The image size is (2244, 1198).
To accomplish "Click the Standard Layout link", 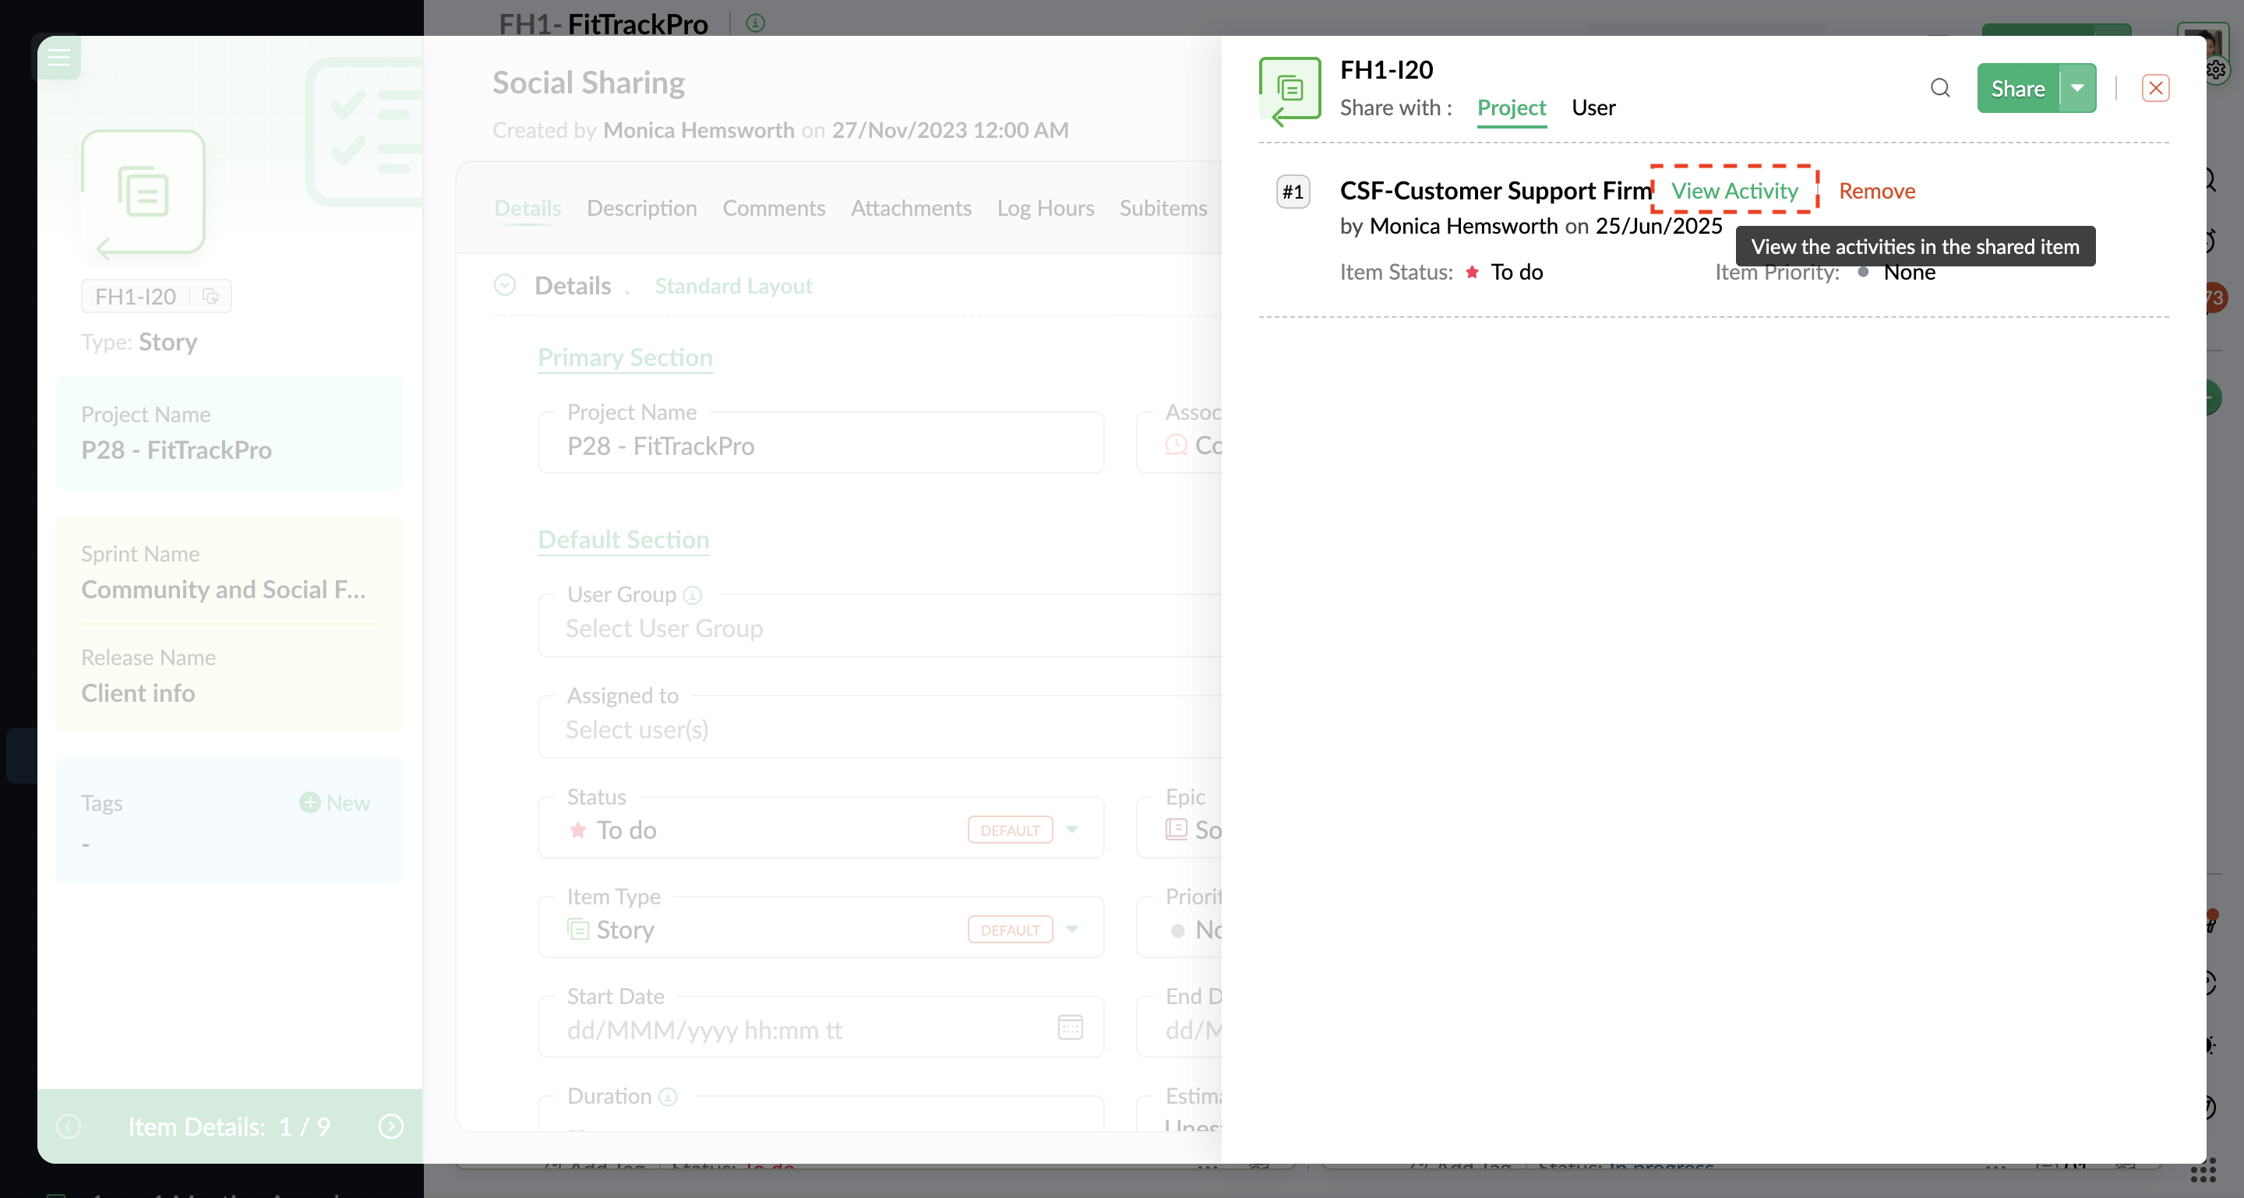I will 732,286.
